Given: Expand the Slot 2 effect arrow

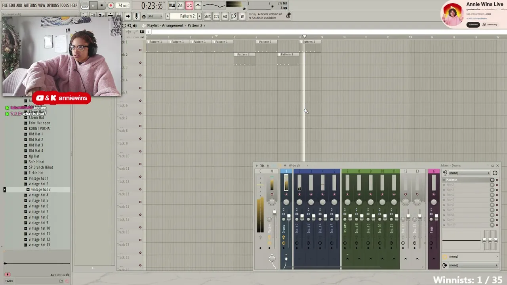Looking at the screenshot, I should pyautogui.click(x=444, y=185).
